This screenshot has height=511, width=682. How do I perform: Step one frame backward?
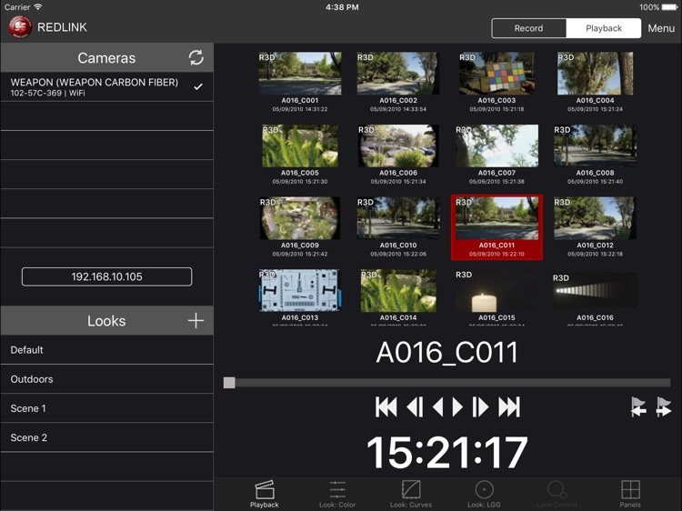point(415,407)
